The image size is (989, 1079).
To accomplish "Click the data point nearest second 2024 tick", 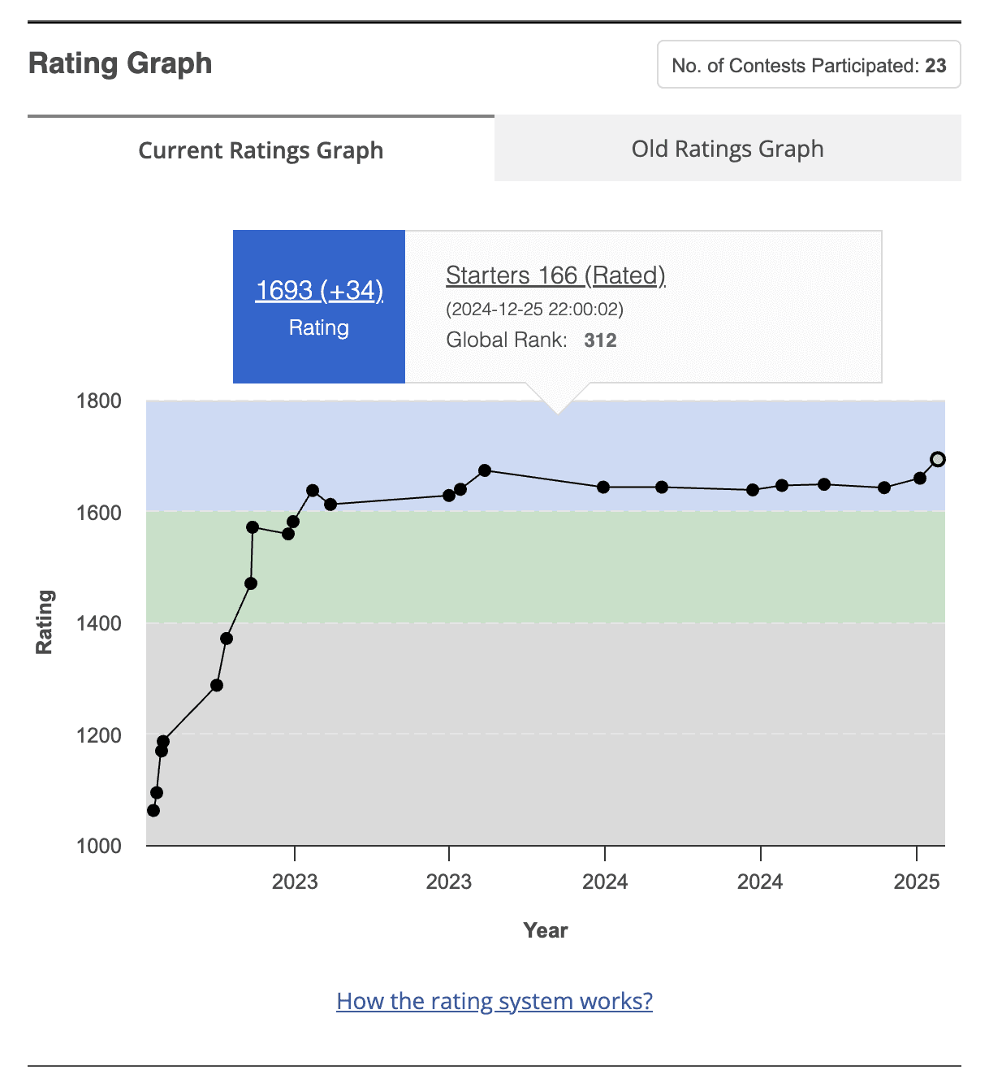I will click(753, 490).
